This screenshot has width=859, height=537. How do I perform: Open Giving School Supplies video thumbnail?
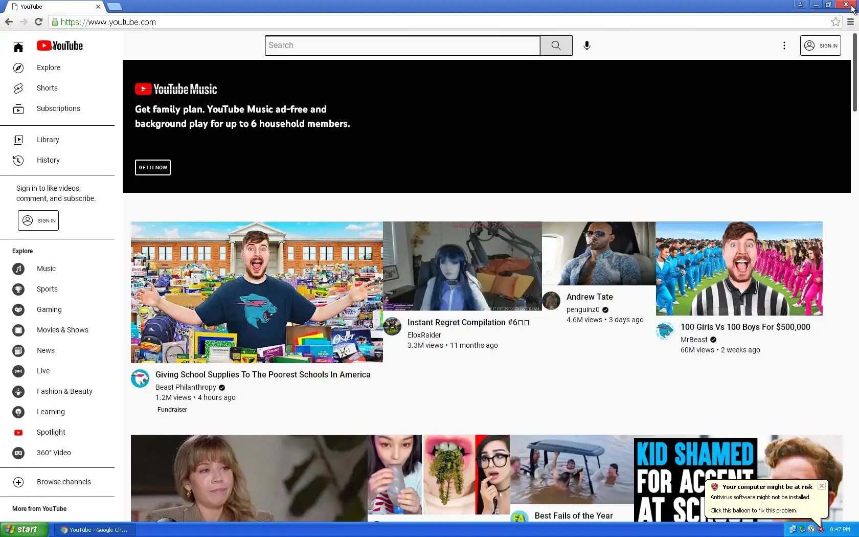click(257, 292)
